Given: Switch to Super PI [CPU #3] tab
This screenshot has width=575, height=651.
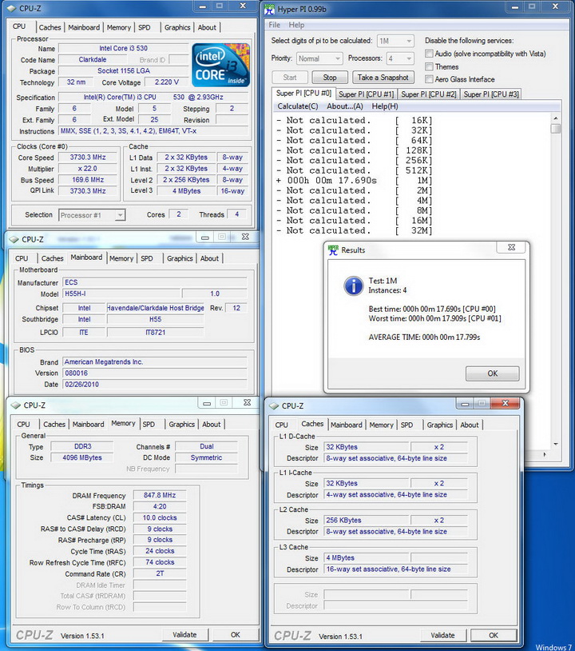Looking at the screenshot, I should pyautogui.click(x=491, y=94).
